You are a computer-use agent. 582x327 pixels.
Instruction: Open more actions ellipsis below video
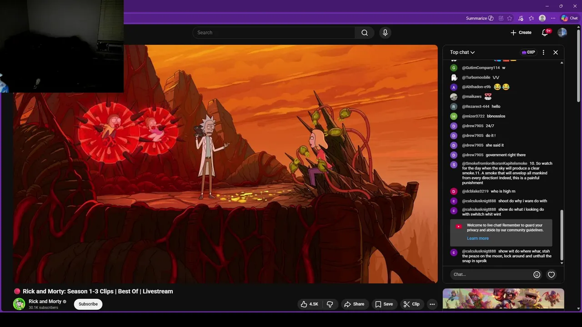(x=432, y=304)
